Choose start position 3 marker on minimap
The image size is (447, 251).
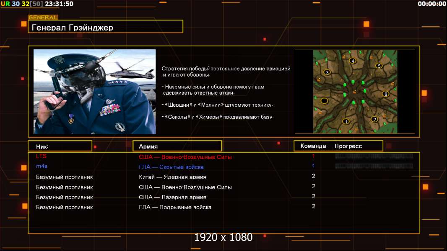[327, 72]
